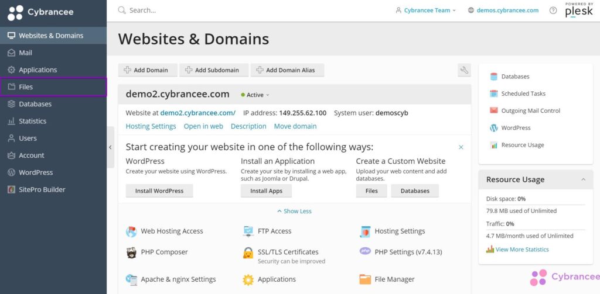Click Move domain link

tap(295, 126)
